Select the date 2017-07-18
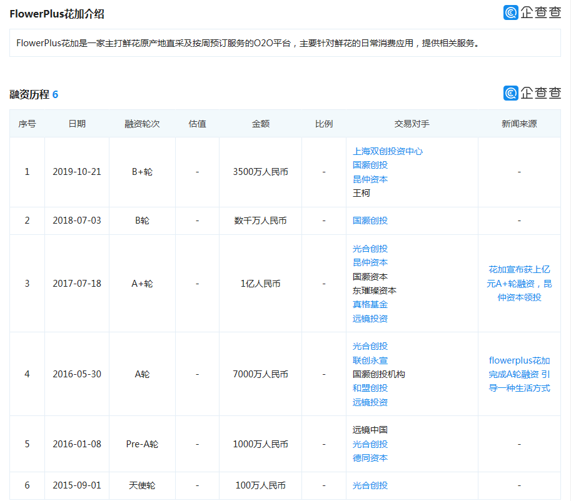Viewport: 571px width, 501px height. coord(77,284)
